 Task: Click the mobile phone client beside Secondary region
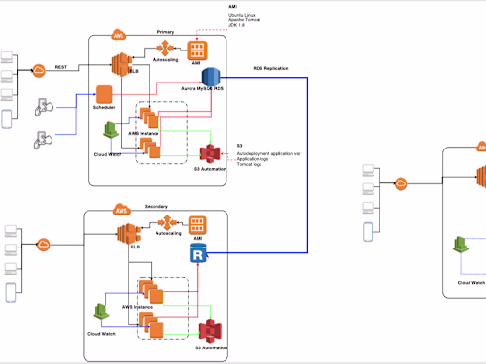click(11, 293)
